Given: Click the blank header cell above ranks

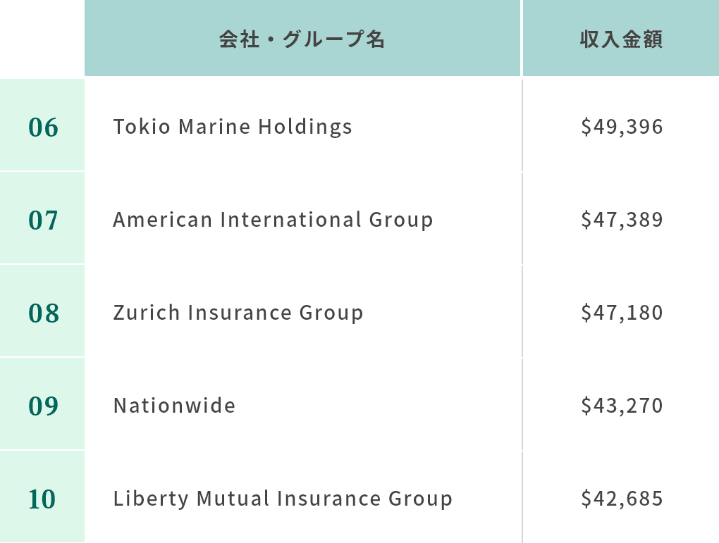Looking at the screenshot, I should coord(42,38).
